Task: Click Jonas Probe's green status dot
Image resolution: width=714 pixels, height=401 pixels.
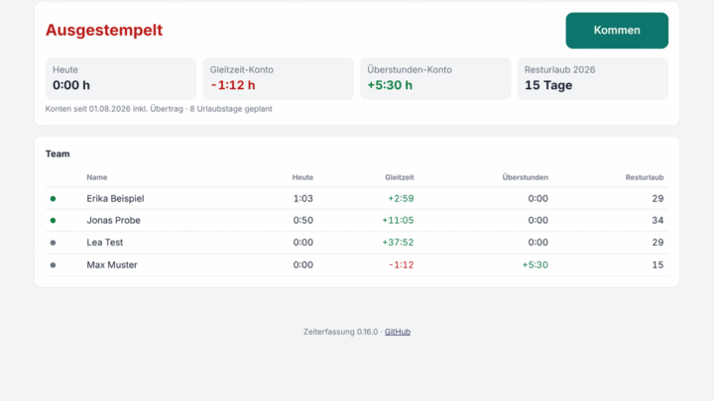Action: pos(53,221)
